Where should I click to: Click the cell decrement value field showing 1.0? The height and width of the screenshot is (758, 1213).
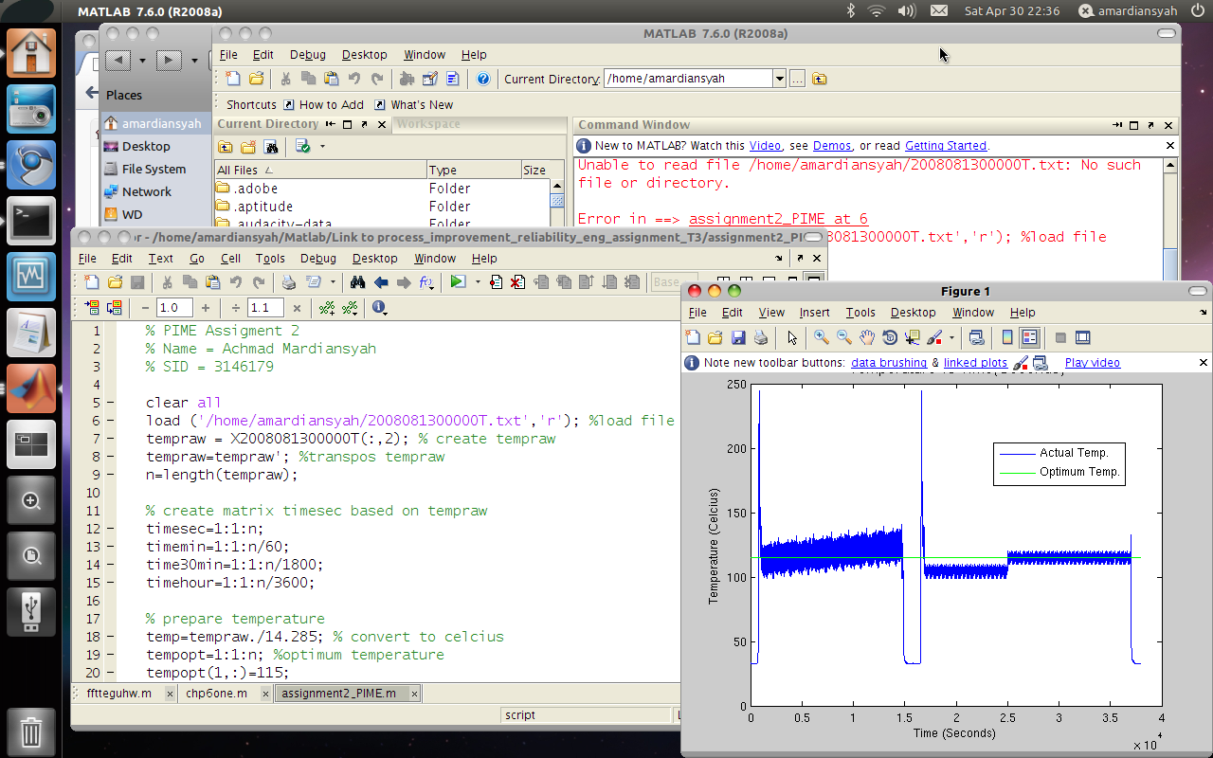[x=174, y=307]
